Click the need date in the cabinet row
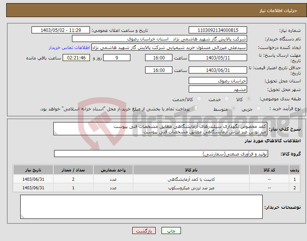307x241 pixels. click(x=33, y=179)
